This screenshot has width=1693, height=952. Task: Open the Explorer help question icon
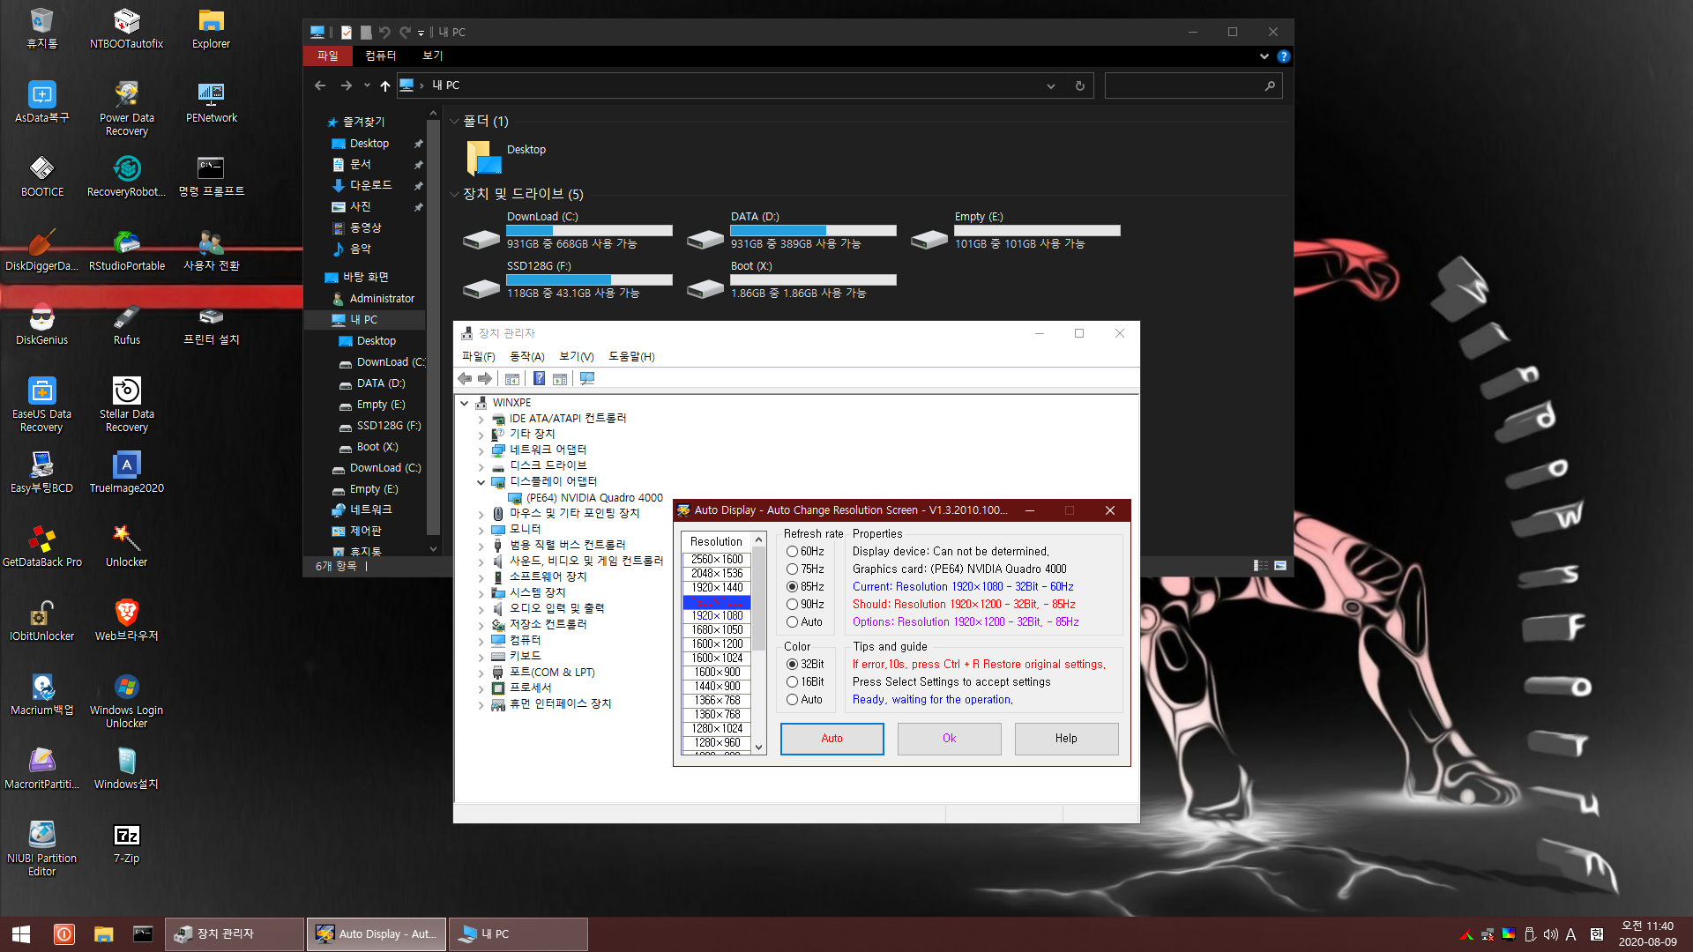point(1283,56)
